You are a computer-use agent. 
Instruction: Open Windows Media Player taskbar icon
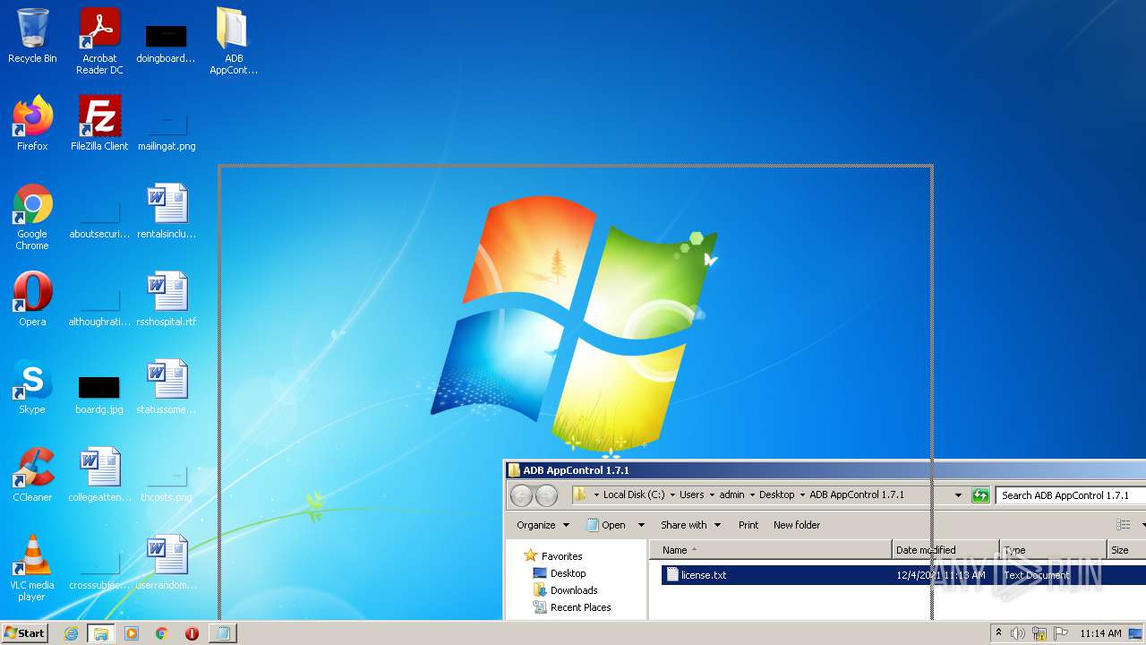pyautogui.click(x=132, y=633)
